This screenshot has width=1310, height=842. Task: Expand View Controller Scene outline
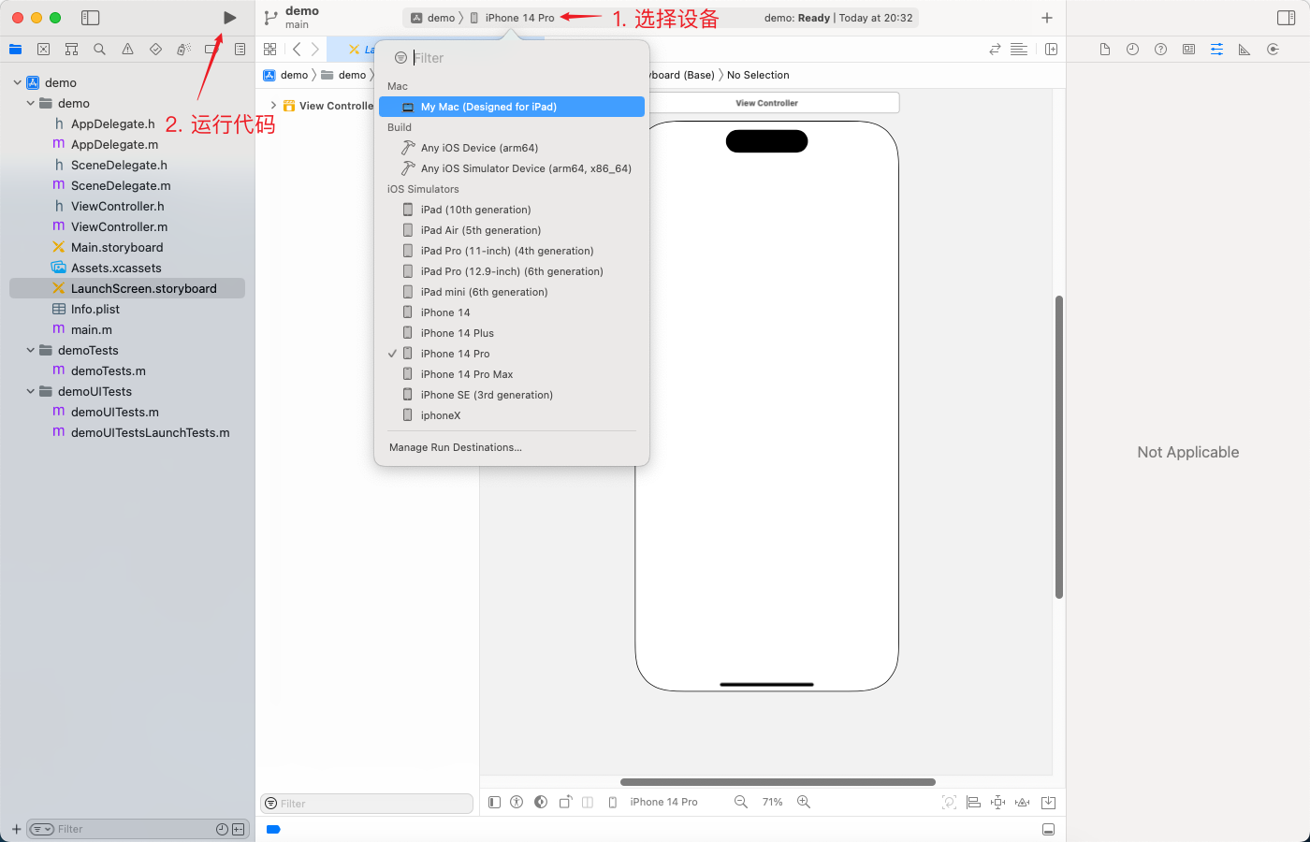273,106
